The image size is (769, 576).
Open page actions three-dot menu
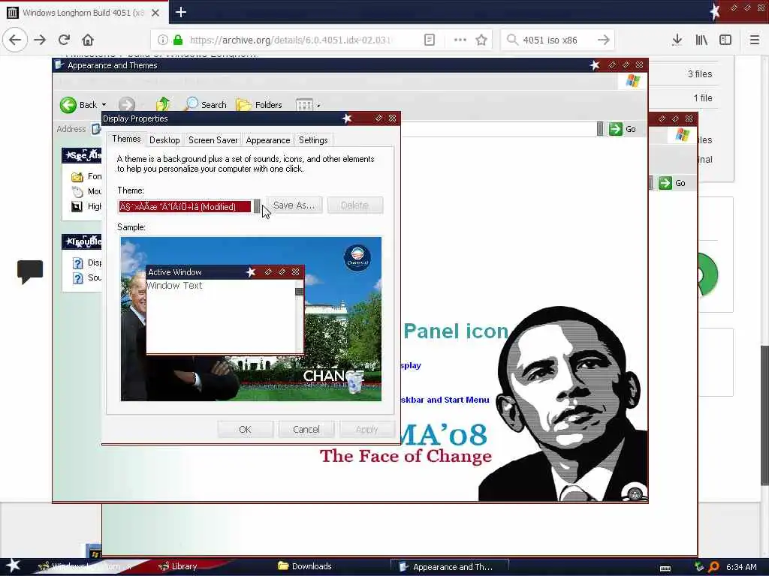[460, 40]
